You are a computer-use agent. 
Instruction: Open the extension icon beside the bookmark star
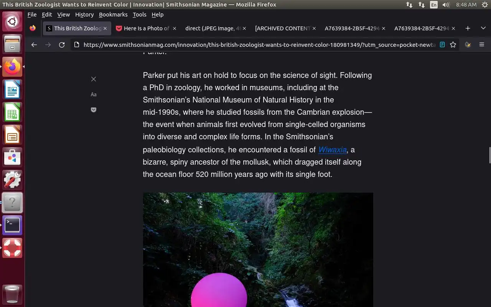point(468,45)
